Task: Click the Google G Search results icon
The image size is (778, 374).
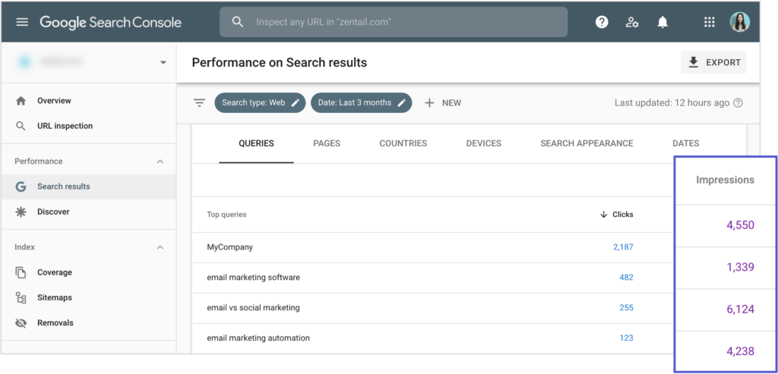Action: [21, 187]
